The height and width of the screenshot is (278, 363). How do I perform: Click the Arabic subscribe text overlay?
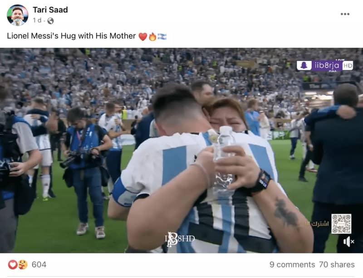pos(317,224)
